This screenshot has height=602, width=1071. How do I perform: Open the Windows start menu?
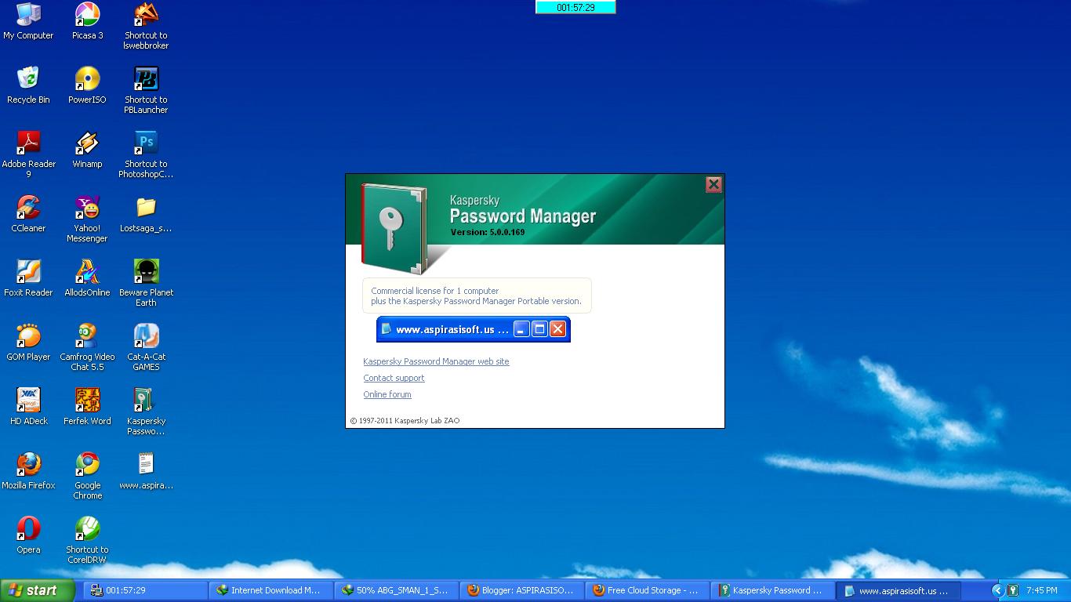coord(38,590)
